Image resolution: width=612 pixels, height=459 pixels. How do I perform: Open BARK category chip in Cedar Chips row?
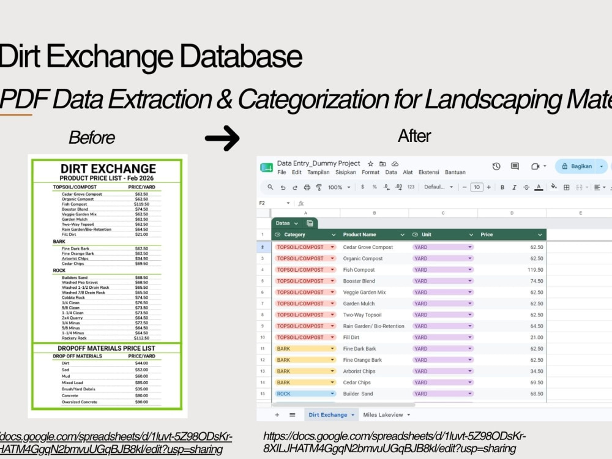coord(305,382)
